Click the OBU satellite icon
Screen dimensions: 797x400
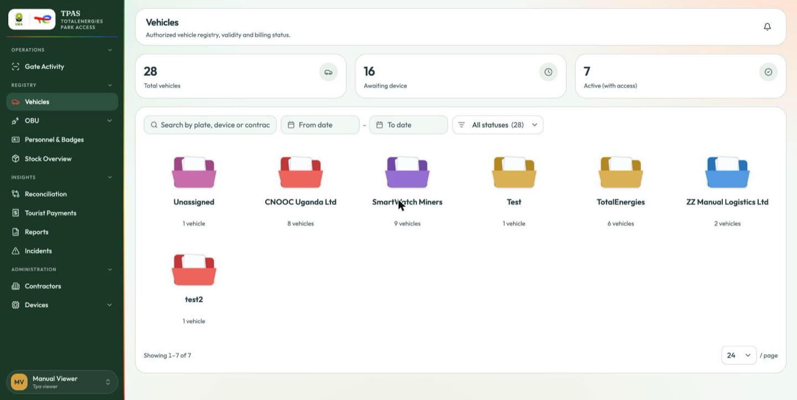coord(15,121)
